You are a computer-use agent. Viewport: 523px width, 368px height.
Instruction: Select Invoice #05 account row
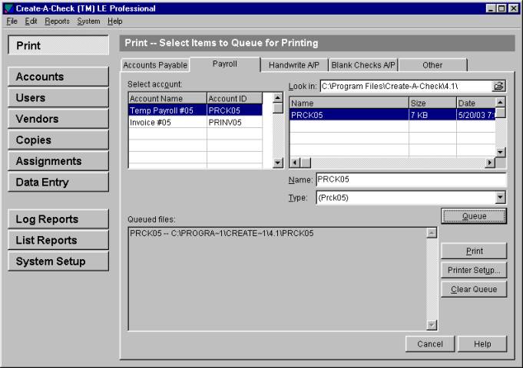coord(195,123)
